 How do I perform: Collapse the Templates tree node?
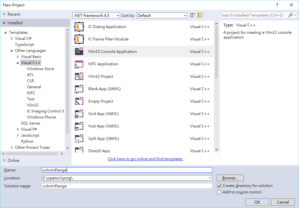pos(5,32)
